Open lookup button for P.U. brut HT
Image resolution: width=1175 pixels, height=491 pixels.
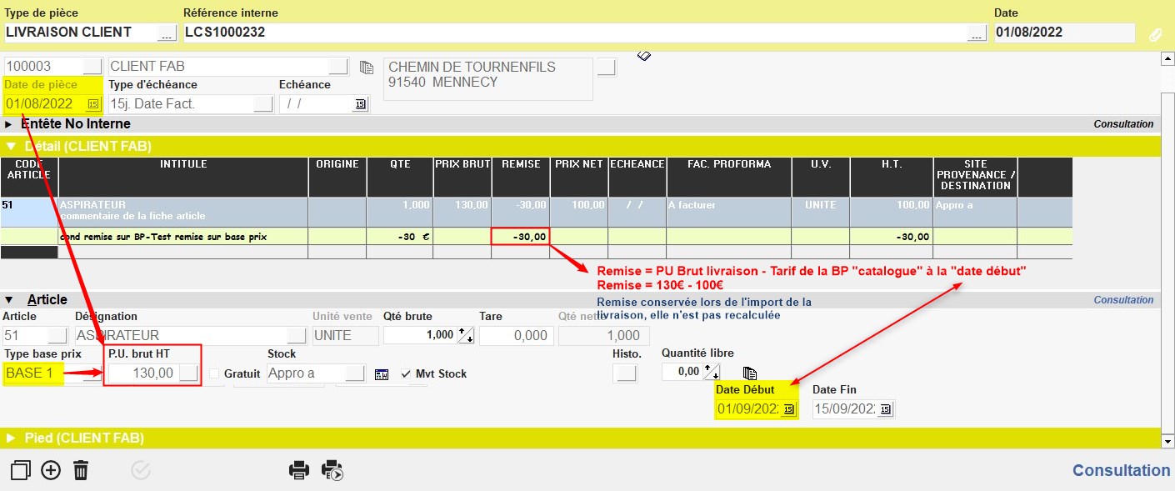click(x=189, y=373)
